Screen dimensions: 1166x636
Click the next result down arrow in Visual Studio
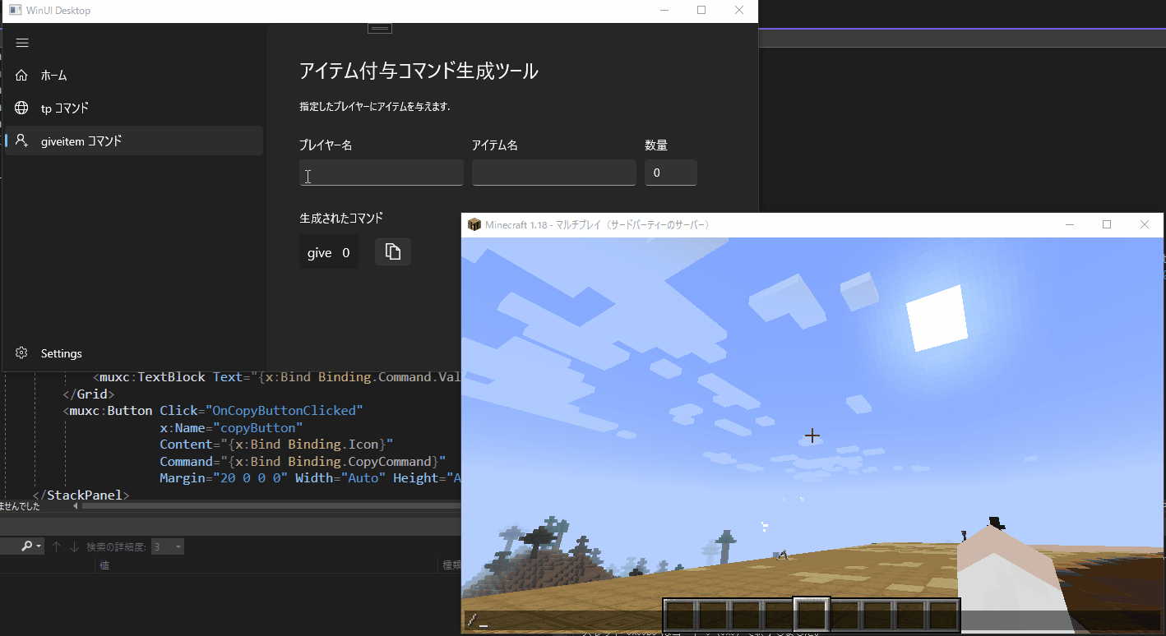(74, 546)
